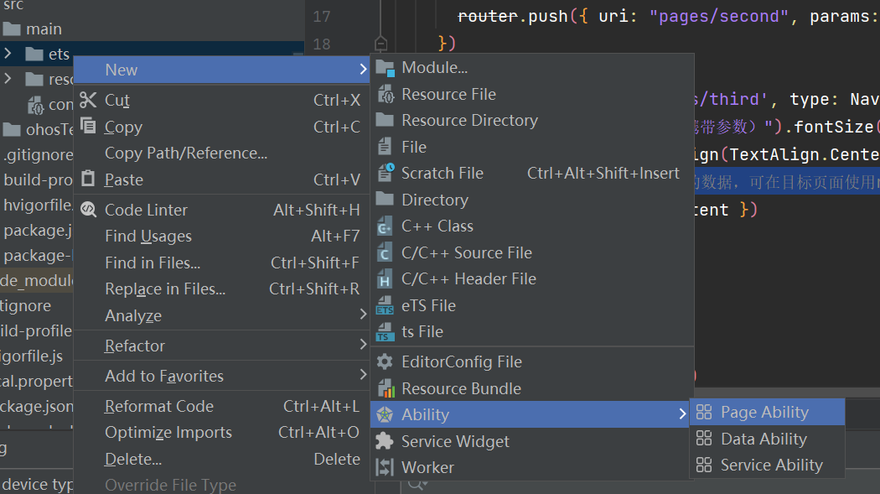Click the Resource Bundle chart icon

coord(386,387)
